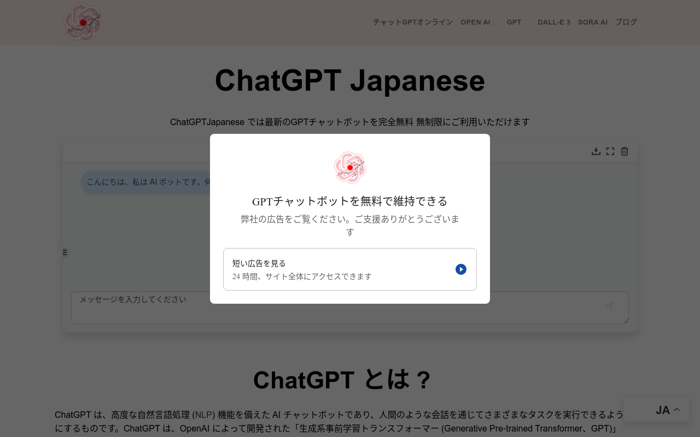Select 短い広告を見る option

point(350,269)
